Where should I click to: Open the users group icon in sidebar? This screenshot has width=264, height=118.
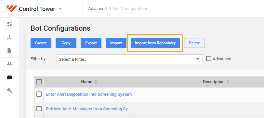click(x=9, y=64)
